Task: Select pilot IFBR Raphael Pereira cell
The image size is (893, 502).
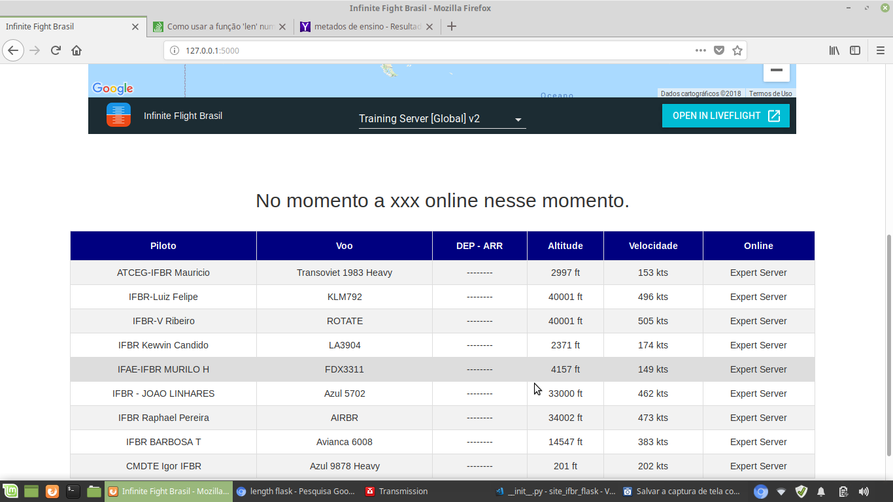Action: pyautogui.click(x=163, y=418)
